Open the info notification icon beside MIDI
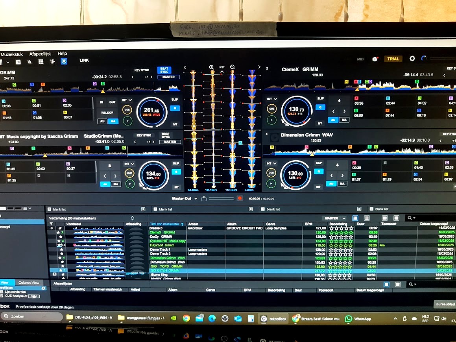This screenshot has width=456, height=342. (x=375, y=59)
